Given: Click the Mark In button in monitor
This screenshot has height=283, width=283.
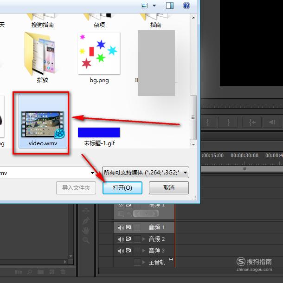Looking at the screenshot, I should (x=208, y=122).
